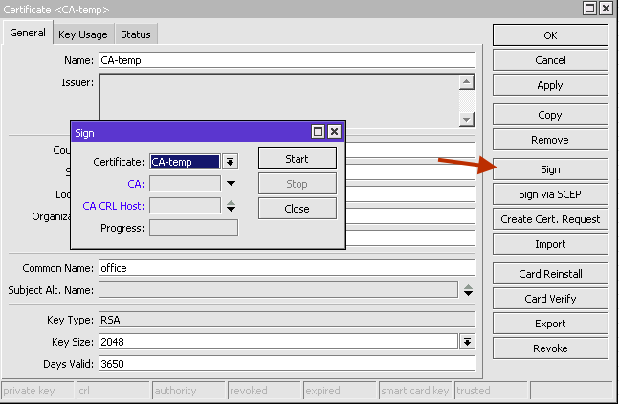Click the Sign button on right panel
The image size is (619, 404).
[550, 168]
